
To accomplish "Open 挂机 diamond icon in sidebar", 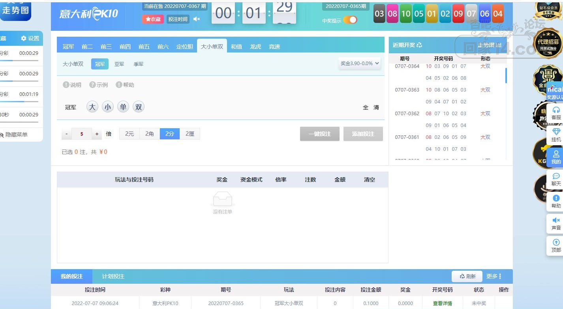I will coord(556,135).
